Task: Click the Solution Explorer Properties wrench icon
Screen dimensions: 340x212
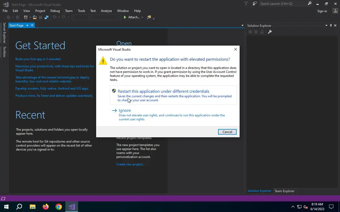Action: (x=270, y=32)
